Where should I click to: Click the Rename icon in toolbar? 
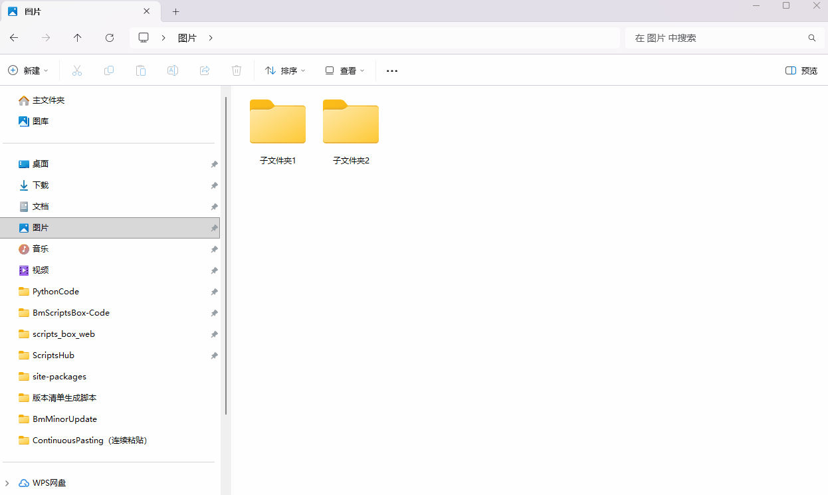(173, 70)
